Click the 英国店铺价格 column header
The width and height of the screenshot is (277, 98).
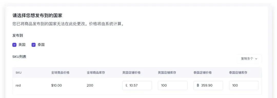(x=131, y=73)
